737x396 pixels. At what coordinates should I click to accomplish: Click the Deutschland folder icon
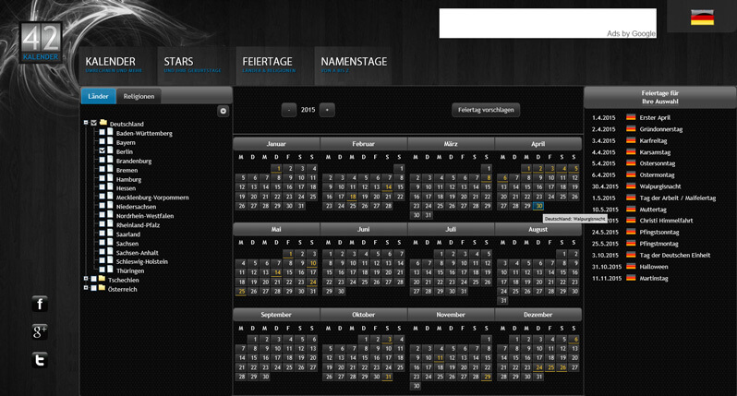(x=103, y=123)
